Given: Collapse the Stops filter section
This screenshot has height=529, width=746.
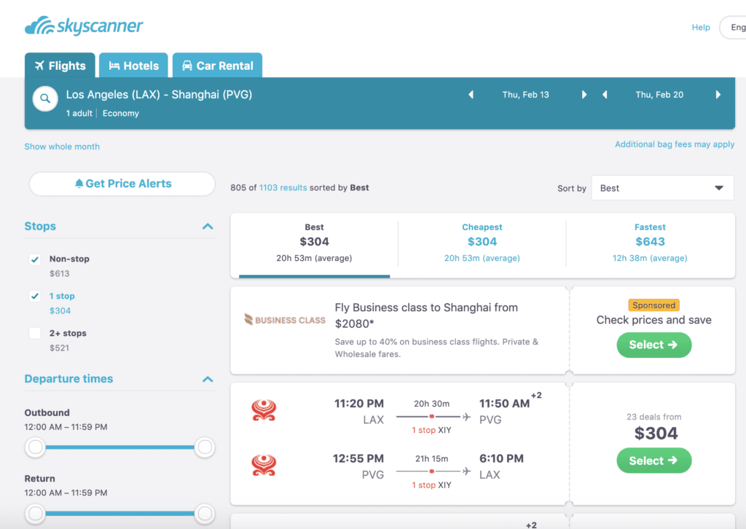Looking at the screenshot, I should pyautogui.click(x=208, y=226).
